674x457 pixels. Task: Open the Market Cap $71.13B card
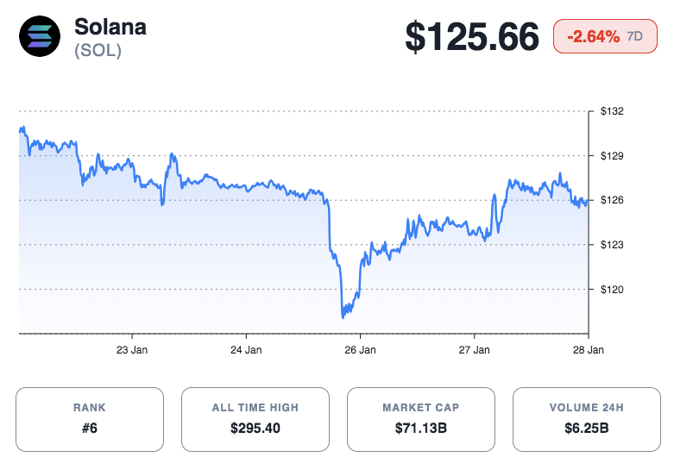[x=421, y=419]
